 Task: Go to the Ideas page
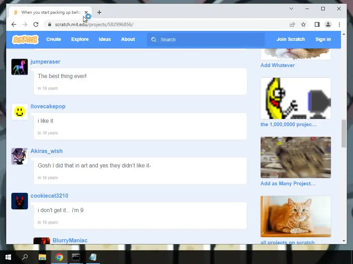[105, 39]
